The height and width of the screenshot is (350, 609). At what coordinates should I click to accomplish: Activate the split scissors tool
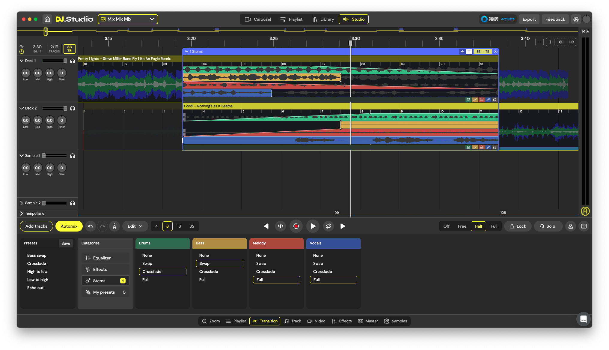pyautogui.click(x=114, y=226)
